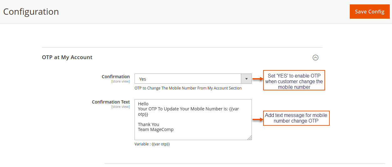Image resolution: width=392 pixels, height=167 pixels.
Task: Click the orange arrow beside the textarea
Action: point(257,119)
